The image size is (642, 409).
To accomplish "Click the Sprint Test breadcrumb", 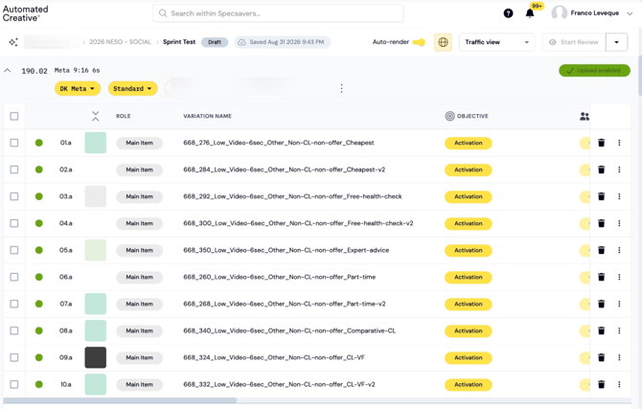I will (x=179, y=42).
